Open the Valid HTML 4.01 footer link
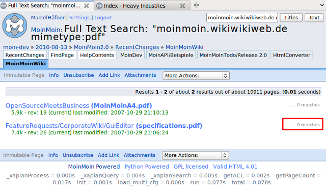The height and width of the screenshot is (194, 326). tap(235, 167)
